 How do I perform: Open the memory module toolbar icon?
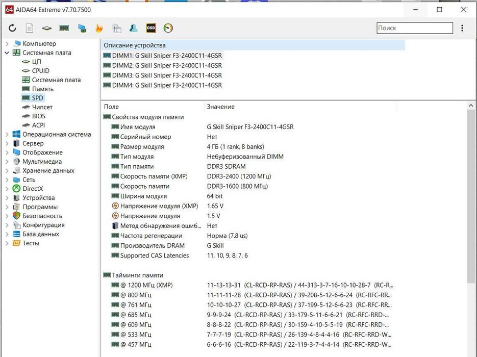point(64,28)
